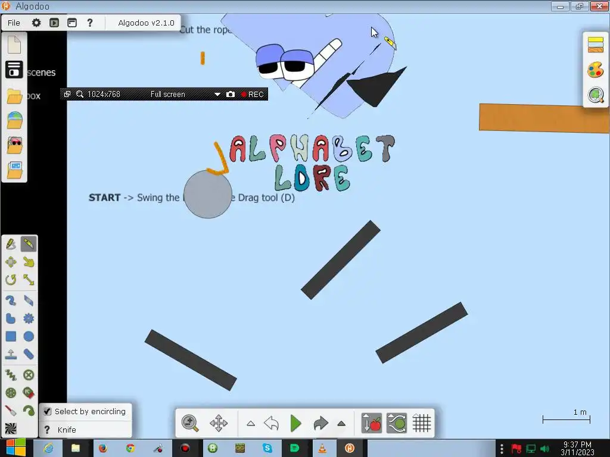This screenshot has width=610, height=457.
Task: Select the Laser pen tool
Action: point(11,411)
